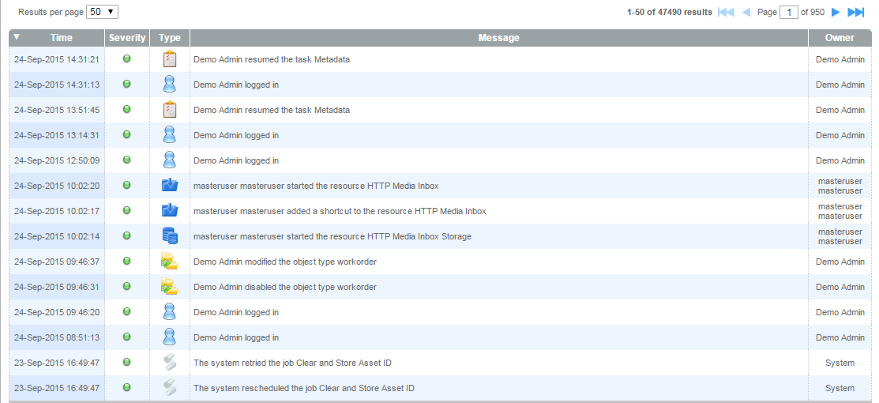This screenshot has height=403, width=879.
Task: Click the folder icon for modified workorder row
Action: (169, 262)
